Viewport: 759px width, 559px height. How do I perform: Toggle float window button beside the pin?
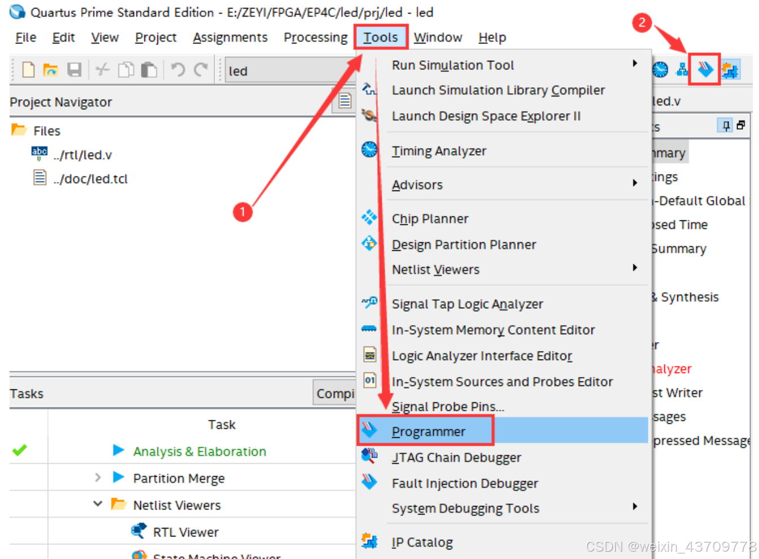click(x=741, y=125)
